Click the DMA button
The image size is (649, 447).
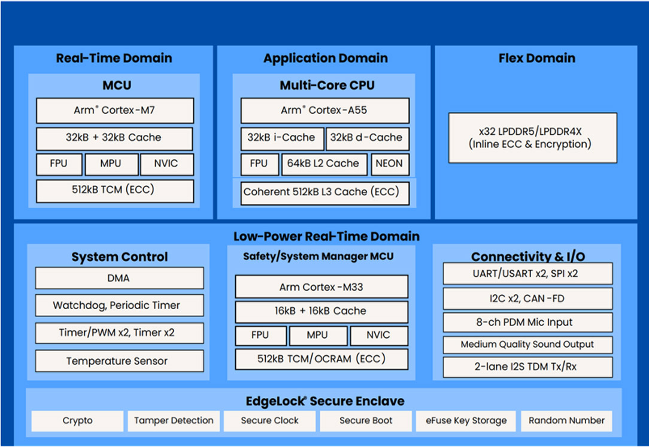point(119,278)
